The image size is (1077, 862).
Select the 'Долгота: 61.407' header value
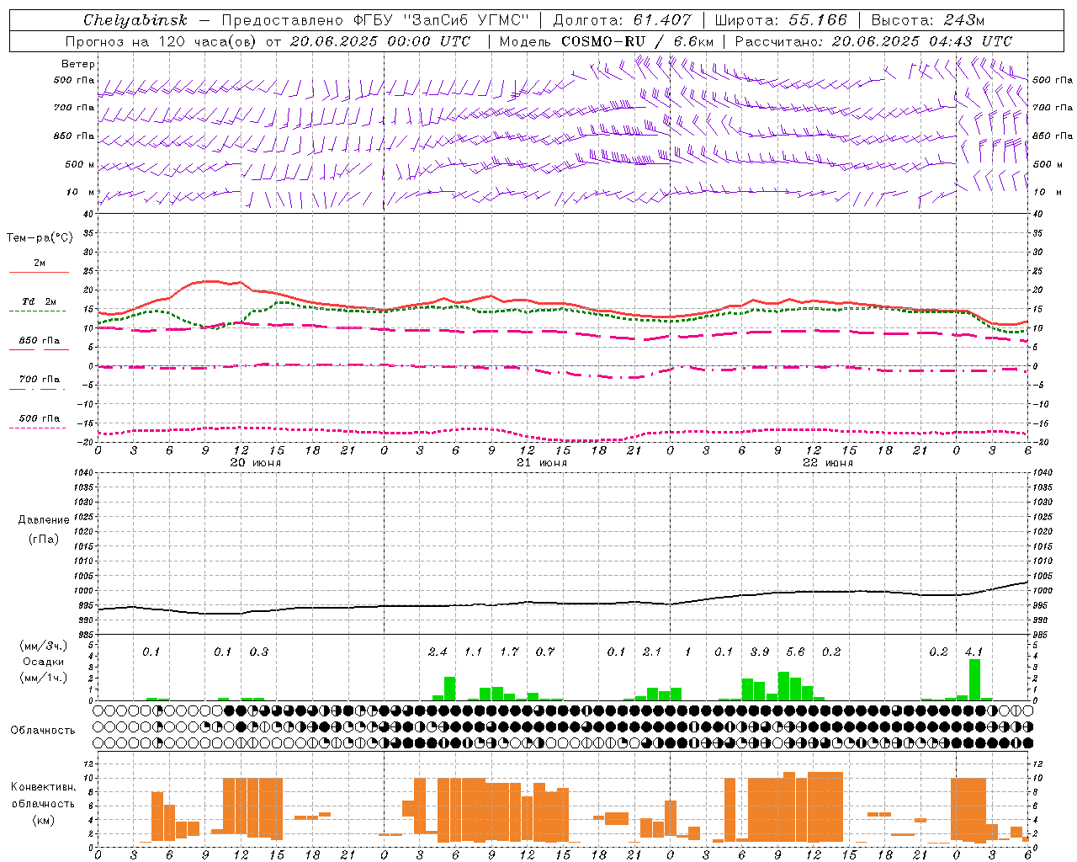pyautogui.click(x=622, y=20)
